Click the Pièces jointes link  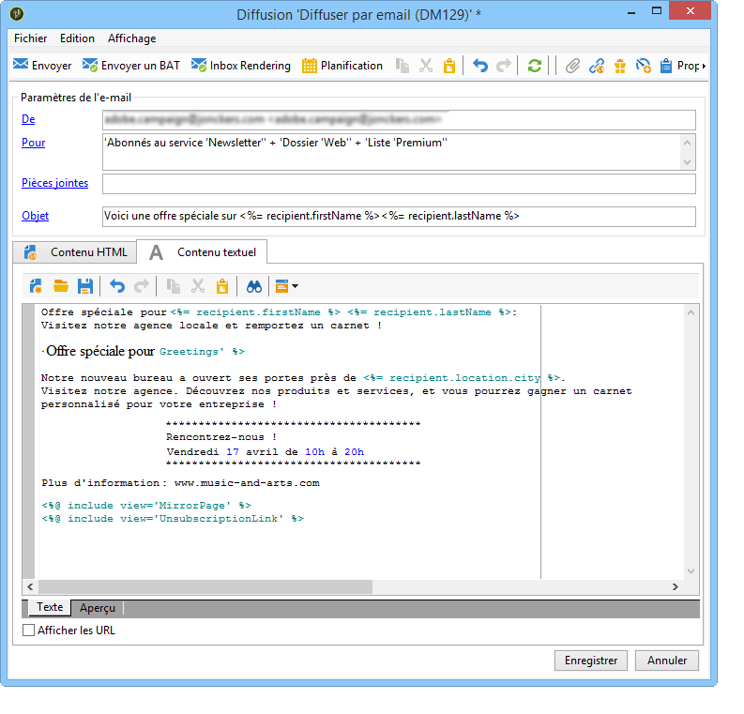coord(54,183)
